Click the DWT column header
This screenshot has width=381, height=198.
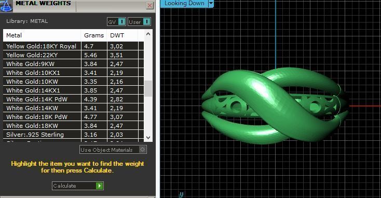123,35
